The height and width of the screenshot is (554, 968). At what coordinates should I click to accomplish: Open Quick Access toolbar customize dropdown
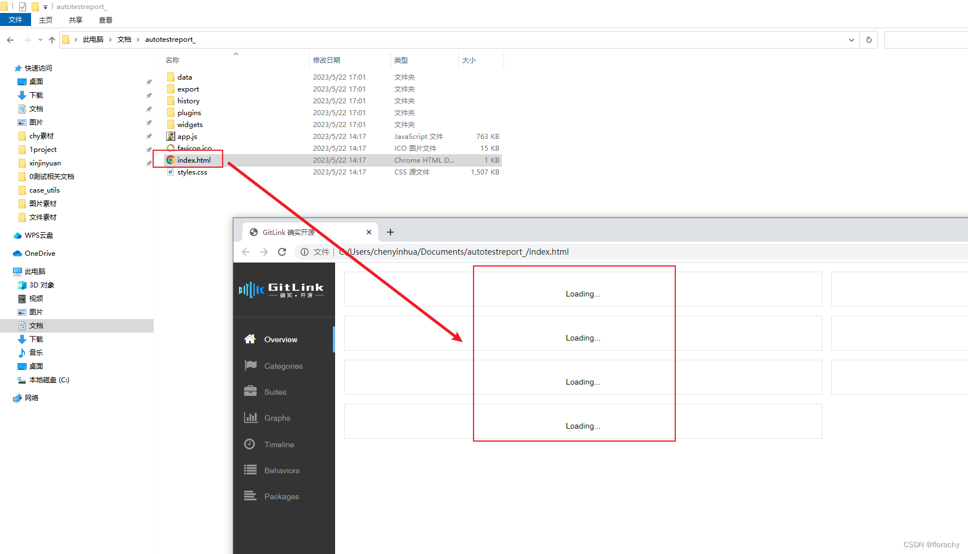point(45,7)
